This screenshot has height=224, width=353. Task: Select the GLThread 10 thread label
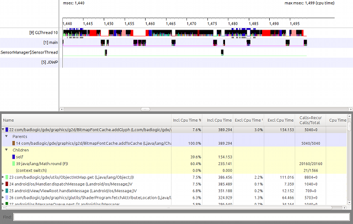click(44, 32)
